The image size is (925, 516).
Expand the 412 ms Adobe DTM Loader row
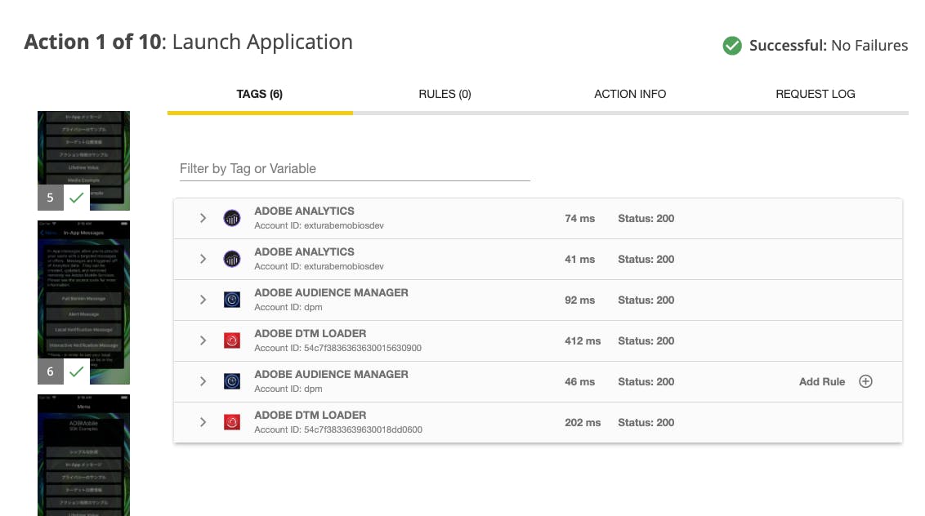[x=203, y=340]
